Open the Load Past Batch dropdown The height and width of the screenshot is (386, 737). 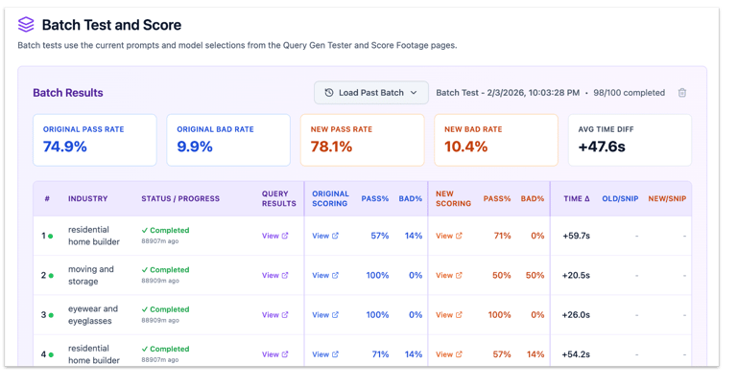point(370,93)
